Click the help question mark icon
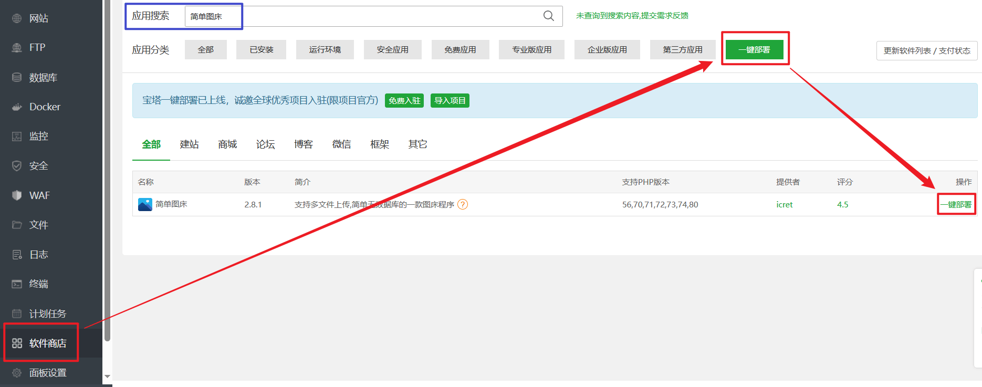 pyautogui.click(x=462, y=205)
